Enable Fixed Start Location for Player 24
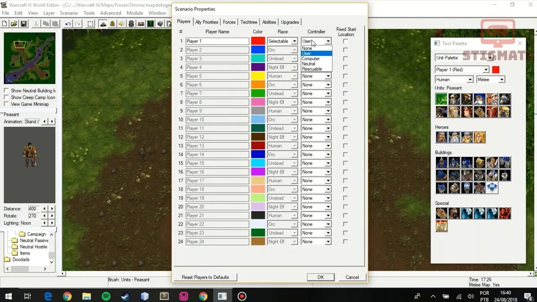Screen dimensions: 537x302 coord(345,242)
